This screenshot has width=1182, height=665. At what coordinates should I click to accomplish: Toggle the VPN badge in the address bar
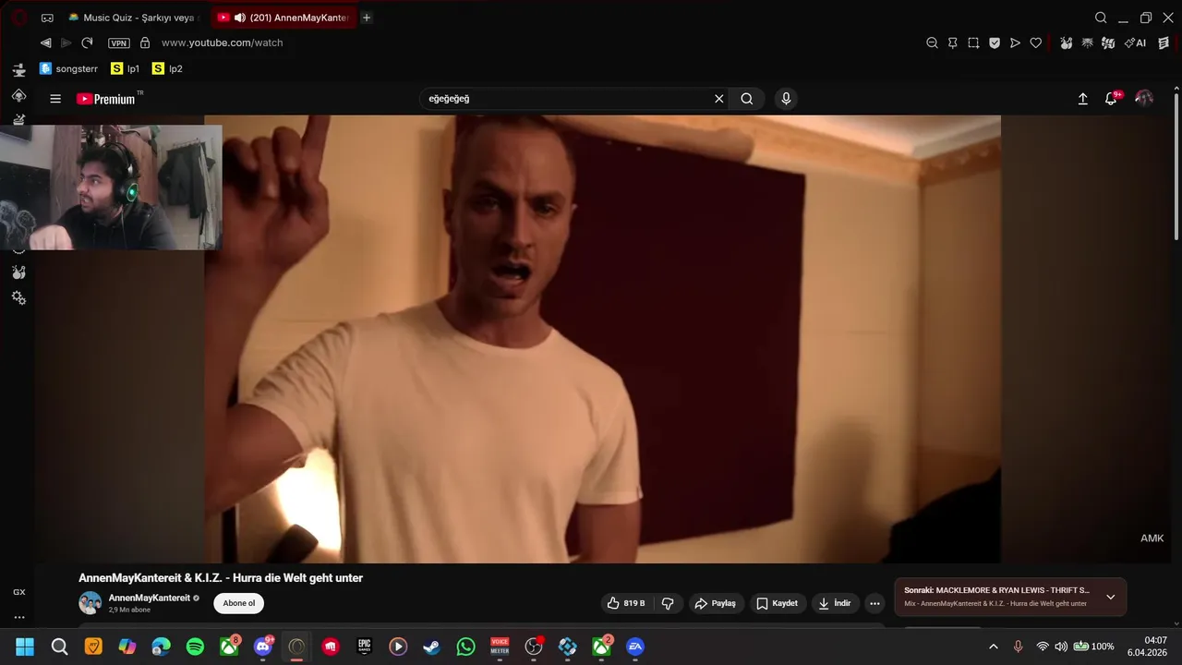[119, 43]
